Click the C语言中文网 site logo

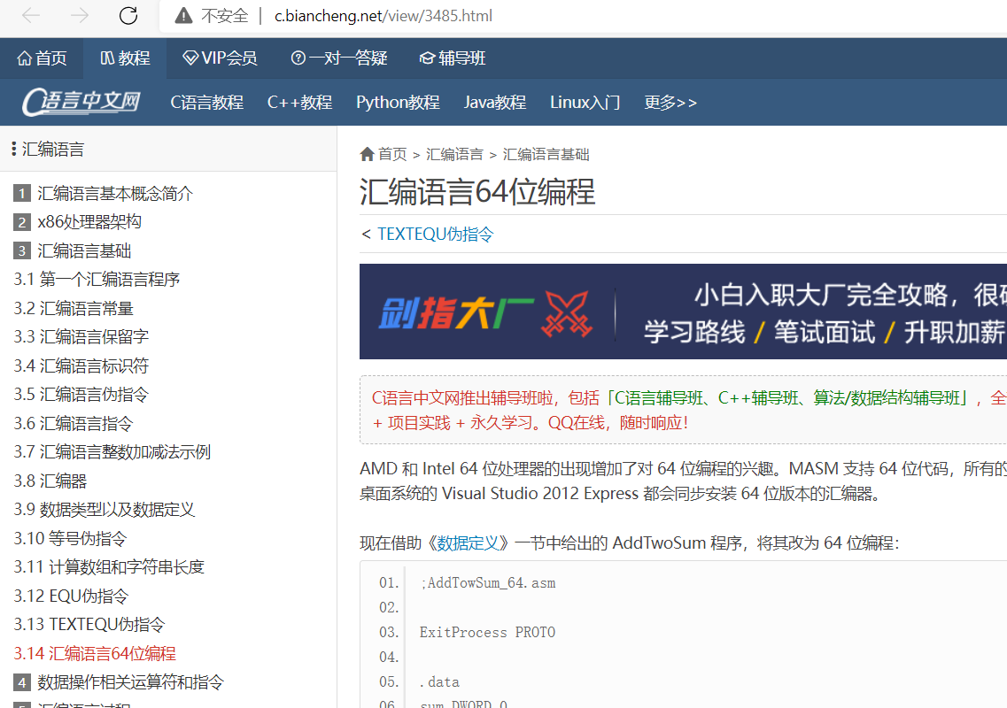(81, 102)
